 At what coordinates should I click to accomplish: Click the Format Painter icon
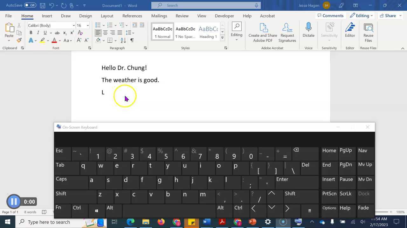tap(18, 40)
